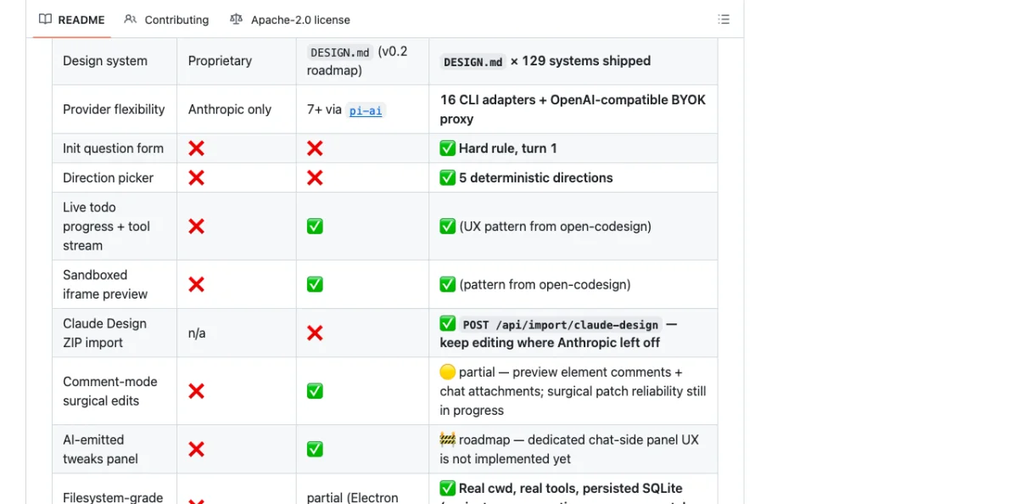Select the POST /api/import/claude-design code text
This screenshot has height=504, width=1018.
(561, 325)
